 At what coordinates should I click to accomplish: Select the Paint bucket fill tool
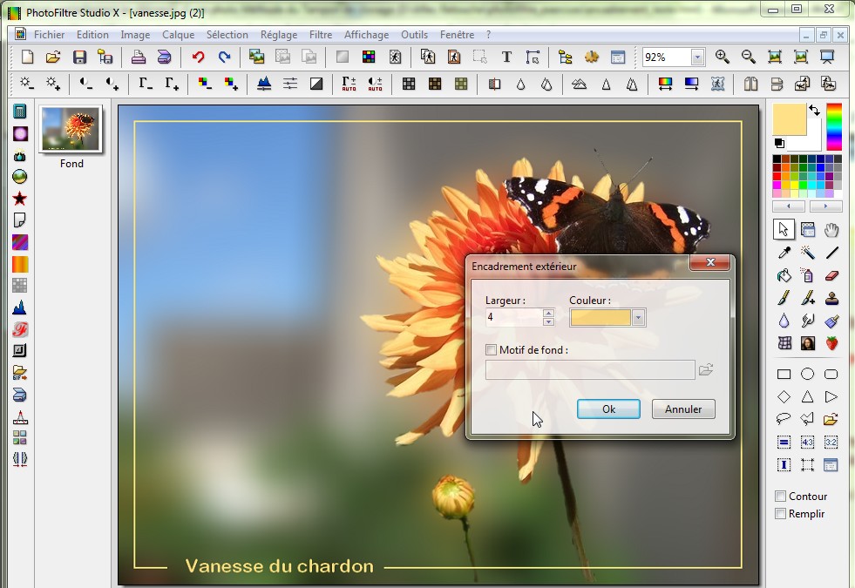(784, 276)
